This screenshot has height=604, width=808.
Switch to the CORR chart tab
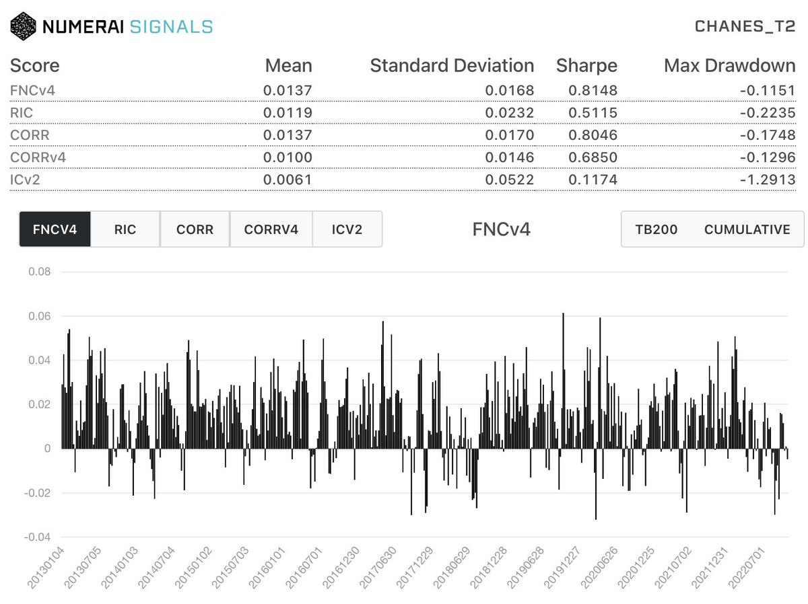pos(195,229)
